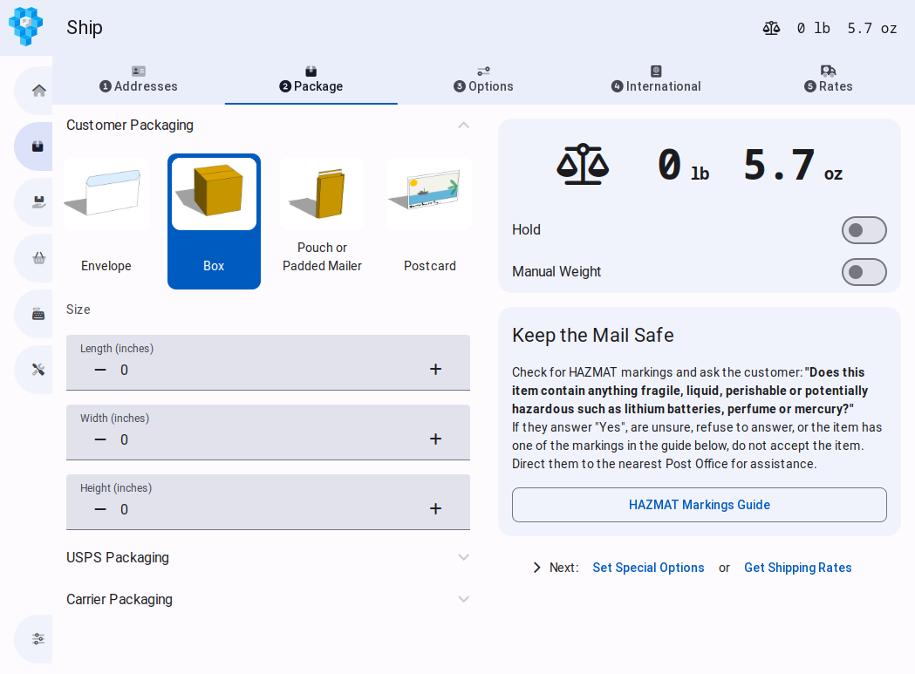Expand the USPS Packaging section
Screen dimensions: 915x674
click(463, 558)
